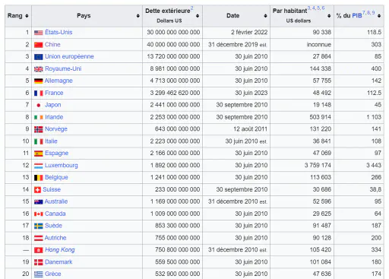Sort table by Date column arrows

265,16
